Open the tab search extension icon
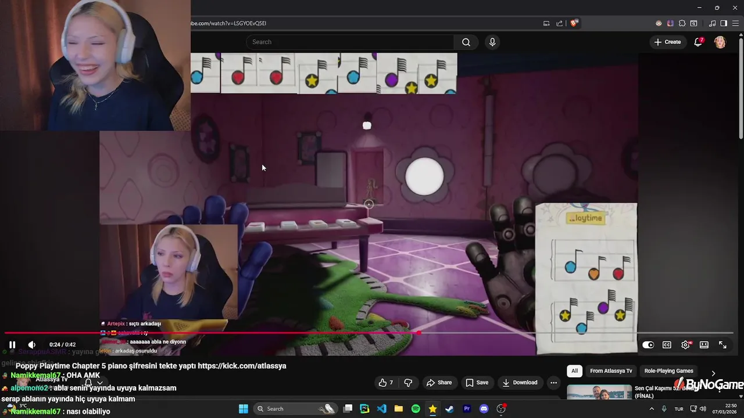 click(693, 23)
